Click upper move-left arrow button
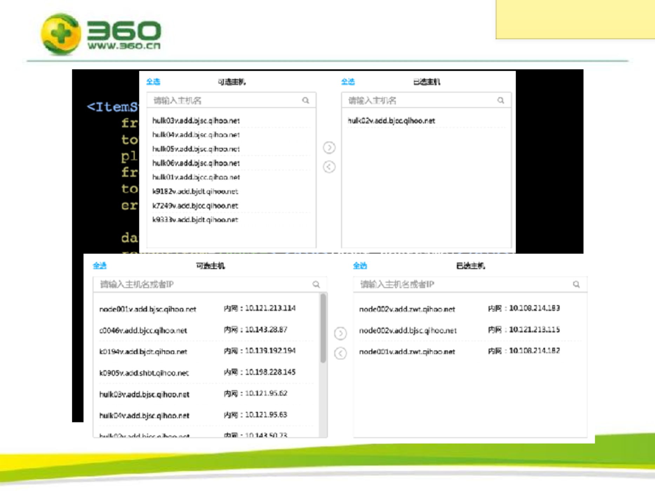655x491 pixels. click(329, 167)
